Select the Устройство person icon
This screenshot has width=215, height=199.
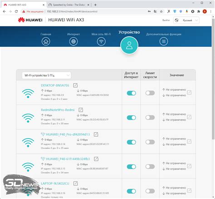click(129, 45)
